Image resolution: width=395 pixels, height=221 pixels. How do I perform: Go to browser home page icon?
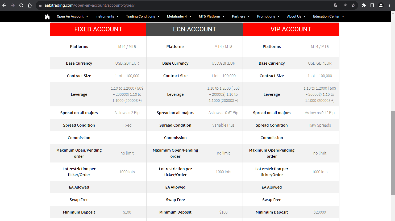tap(30, 5)
